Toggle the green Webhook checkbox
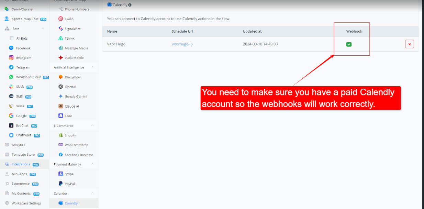424x209 pixels. point(349,44)
